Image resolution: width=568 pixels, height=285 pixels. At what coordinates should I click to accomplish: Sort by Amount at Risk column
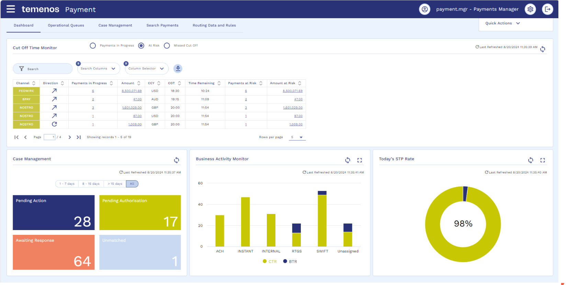[300, 83]
